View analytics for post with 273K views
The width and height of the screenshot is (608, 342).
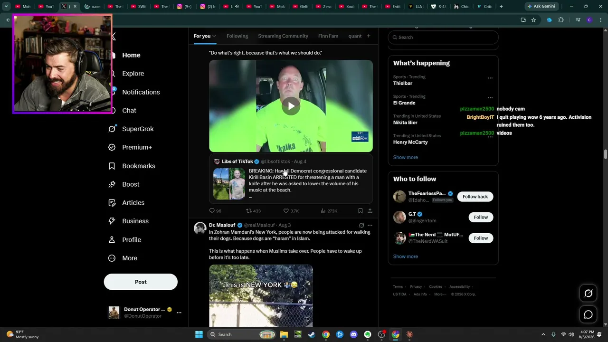click(x=323, y=211)
